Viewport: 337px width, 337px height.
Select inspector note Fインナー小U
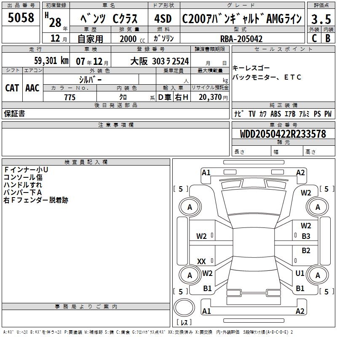(x=26, y=170)
